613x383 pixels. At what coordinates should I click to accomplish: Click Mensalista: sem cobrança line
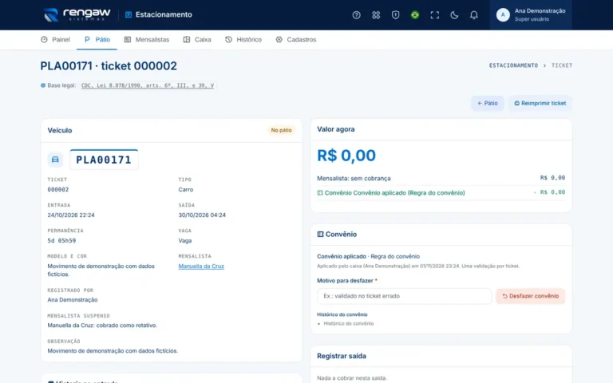(441, 178)
